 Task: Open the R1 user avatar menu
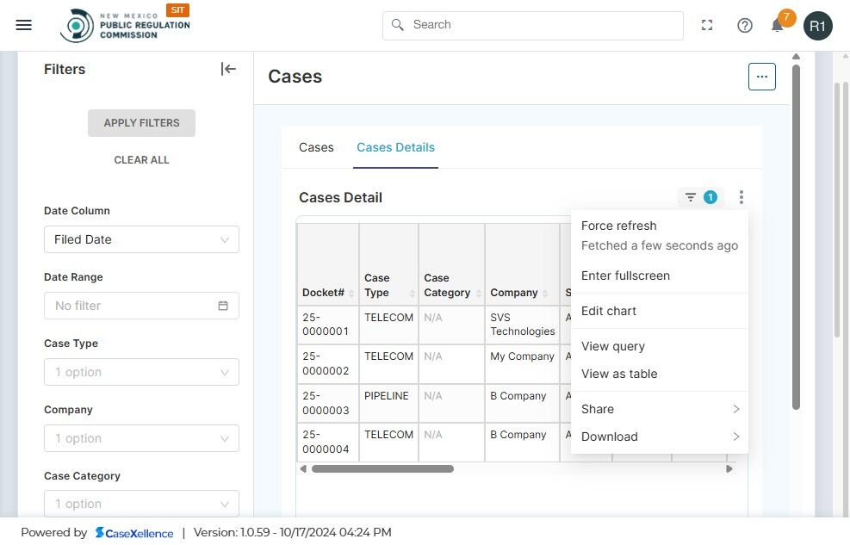pos(817,26)
